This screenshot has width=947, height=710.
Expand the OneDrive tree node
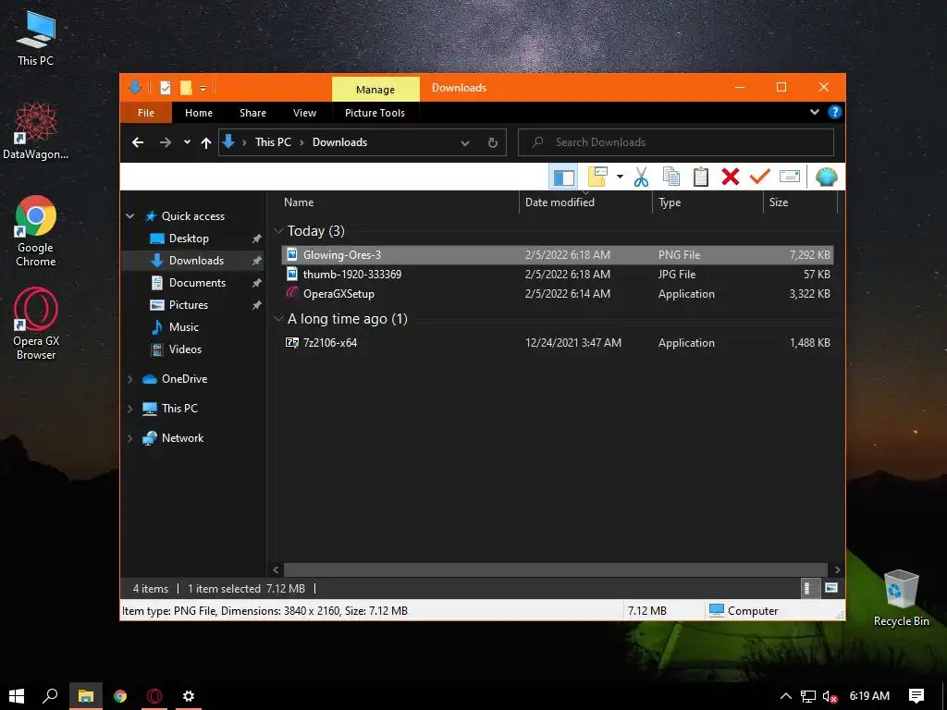[129, 379]
